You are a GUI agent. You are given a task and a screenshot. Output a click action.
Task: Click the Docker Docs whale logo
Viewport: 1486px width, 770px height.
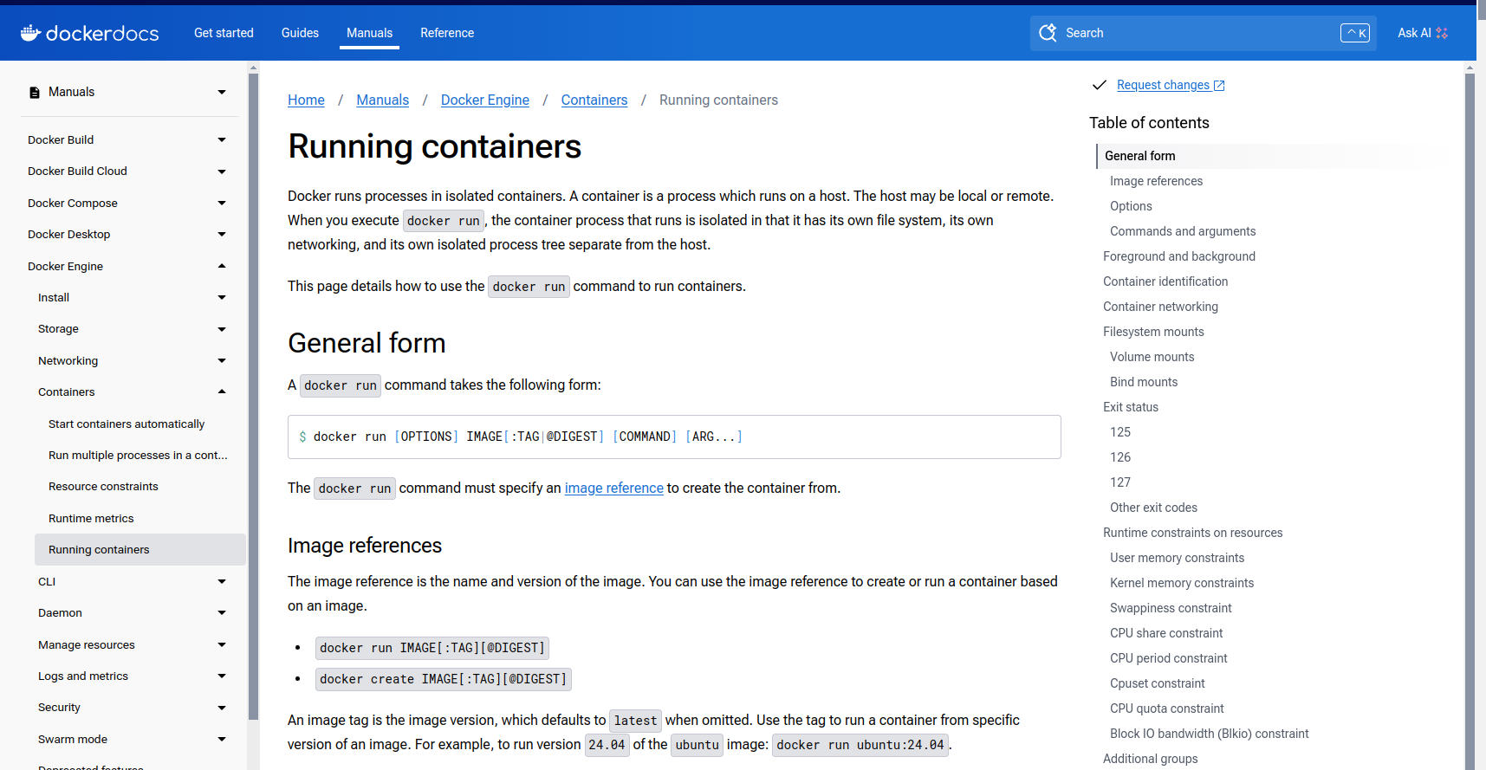(x=31, y=33)
